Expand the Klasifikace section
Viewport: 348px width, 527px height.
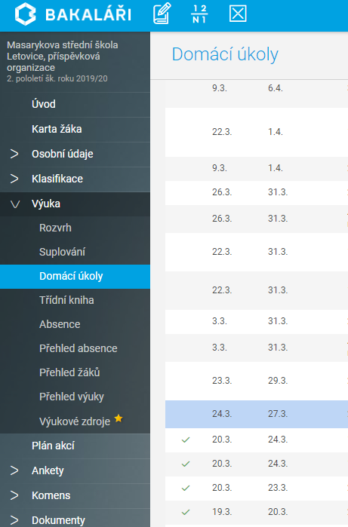pos(14,179)
